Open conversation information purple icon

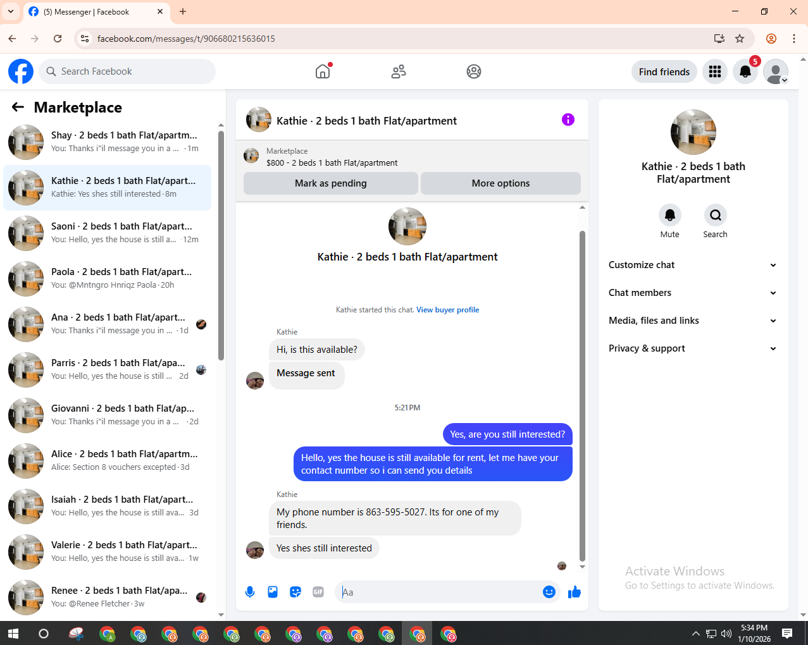click(x=568, y=120)
